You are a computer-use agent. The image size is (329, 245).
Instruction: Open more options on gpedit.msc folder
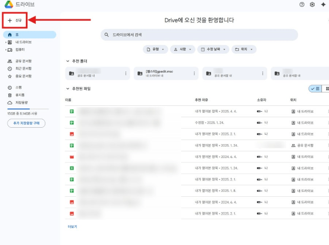194,74
